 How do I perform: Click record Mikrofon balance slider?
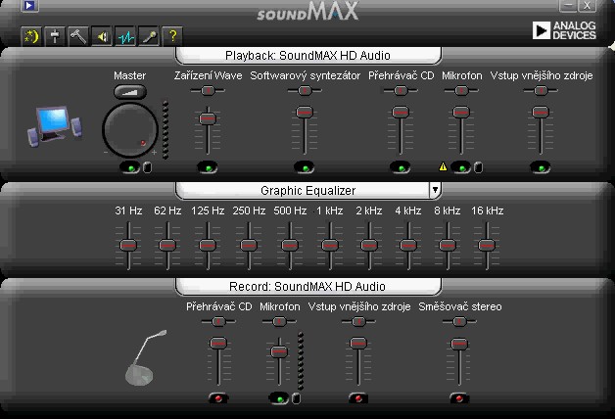point(279,321)
